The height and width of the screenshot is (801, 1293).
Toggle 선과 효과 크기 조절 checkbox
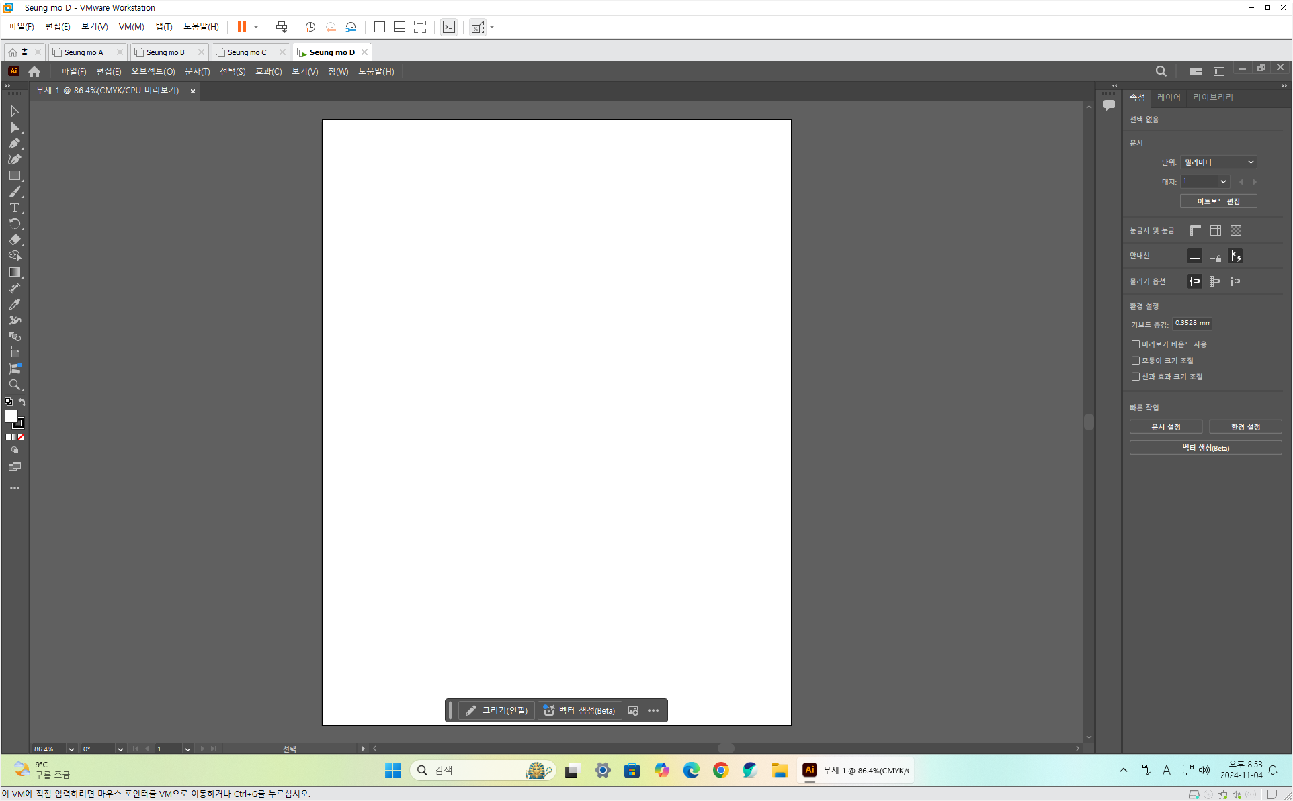1136,377
